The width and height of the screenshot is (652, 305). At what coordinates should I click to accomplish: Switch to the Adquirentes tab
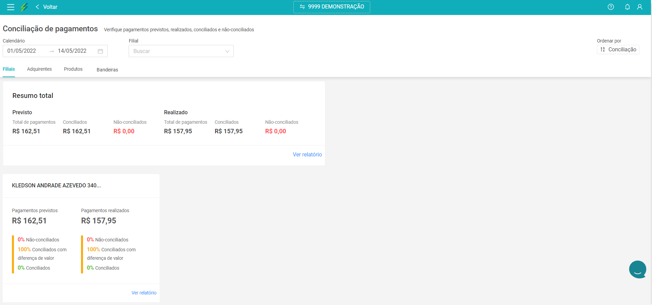[x=39, y=69]
